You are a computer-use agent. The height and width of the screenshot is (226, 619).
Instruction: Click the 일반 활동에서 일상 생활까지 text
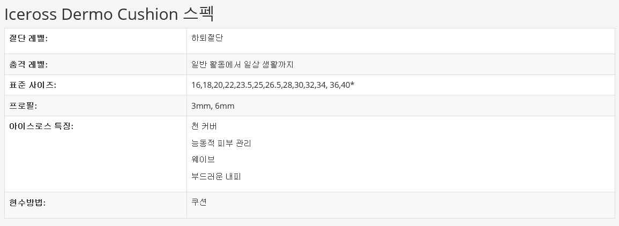click(242, 65)
